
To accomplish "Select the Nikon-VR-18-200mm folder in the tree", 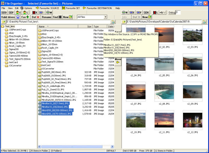I will 19,40.
